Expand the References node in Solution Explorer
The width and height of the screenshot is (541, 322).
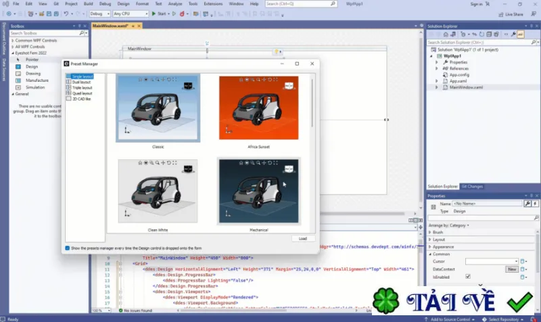tap(437, 69)
